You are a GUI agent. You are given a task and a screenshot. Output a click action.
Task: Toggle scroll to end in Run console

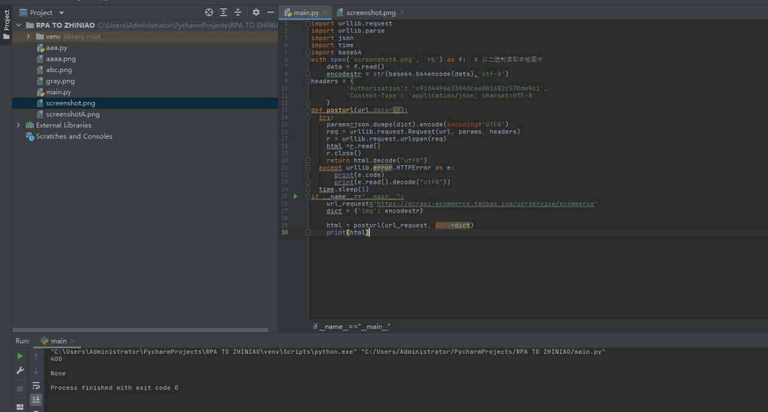click(36, 399)
